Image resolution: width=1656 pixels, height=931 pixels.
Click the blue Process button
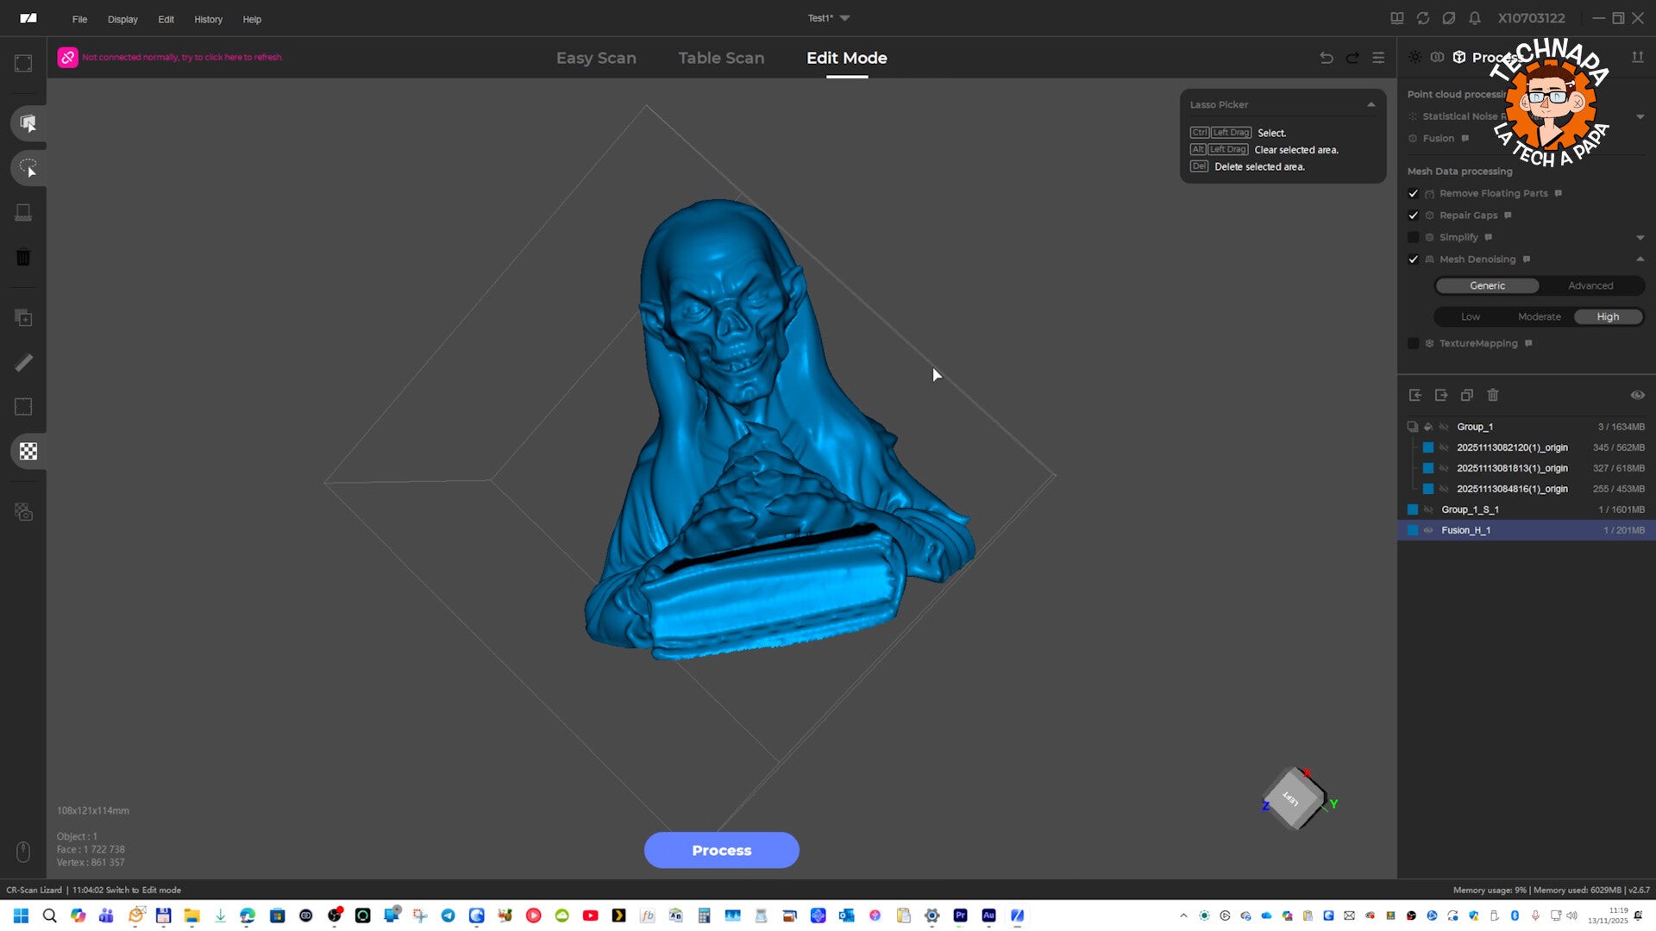721,850
